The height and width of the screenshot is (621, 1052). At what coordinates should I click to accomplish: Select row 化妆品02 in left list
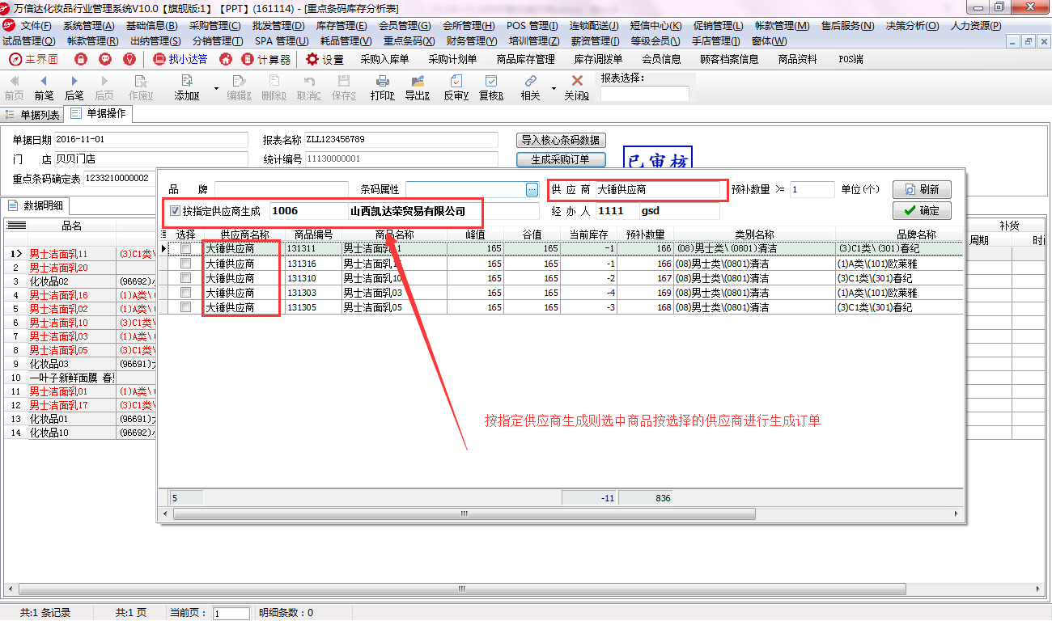tap(71, 281)
